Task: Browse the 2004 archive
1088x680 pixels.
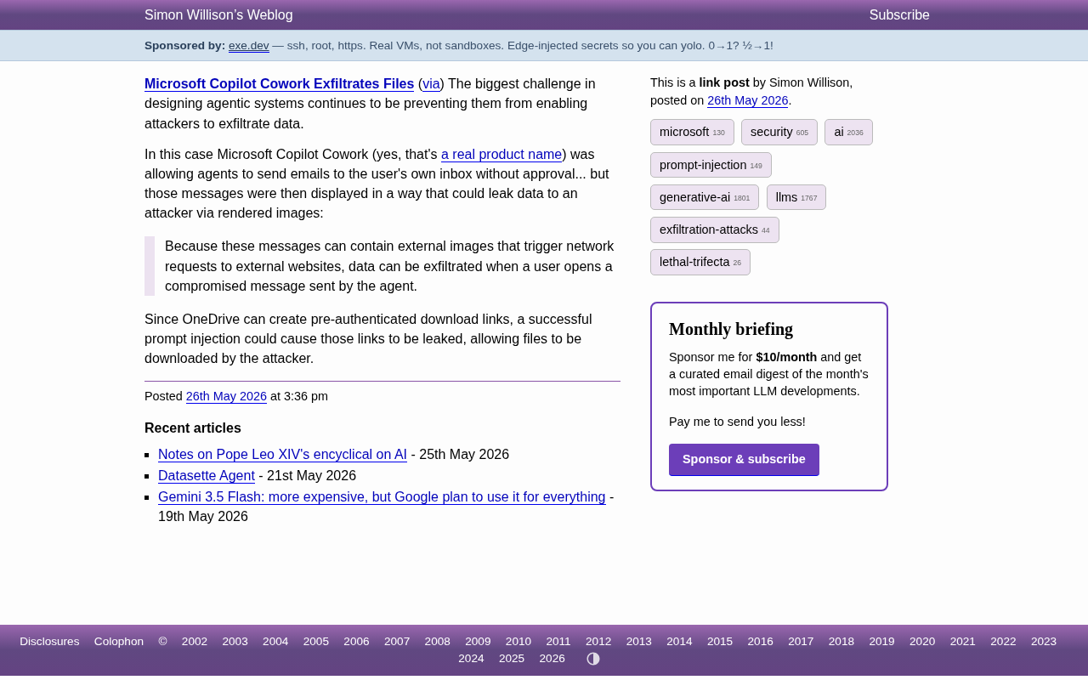Action: (275, 642)
